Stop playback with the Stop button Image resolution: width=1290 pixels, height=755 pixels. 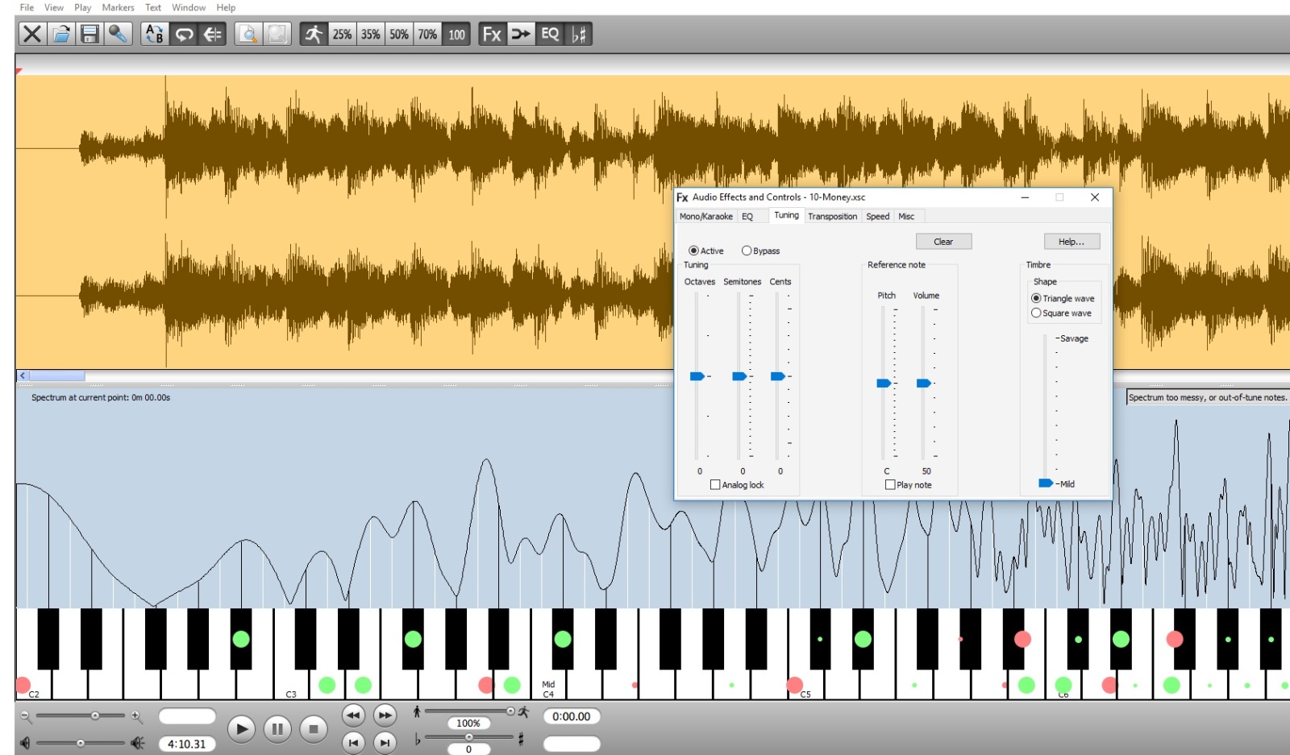pyautogui.click(x=314, y=729)
